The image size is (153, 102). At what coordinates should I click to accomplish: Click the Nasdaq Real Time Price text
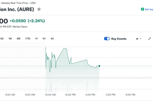(15, 3)
